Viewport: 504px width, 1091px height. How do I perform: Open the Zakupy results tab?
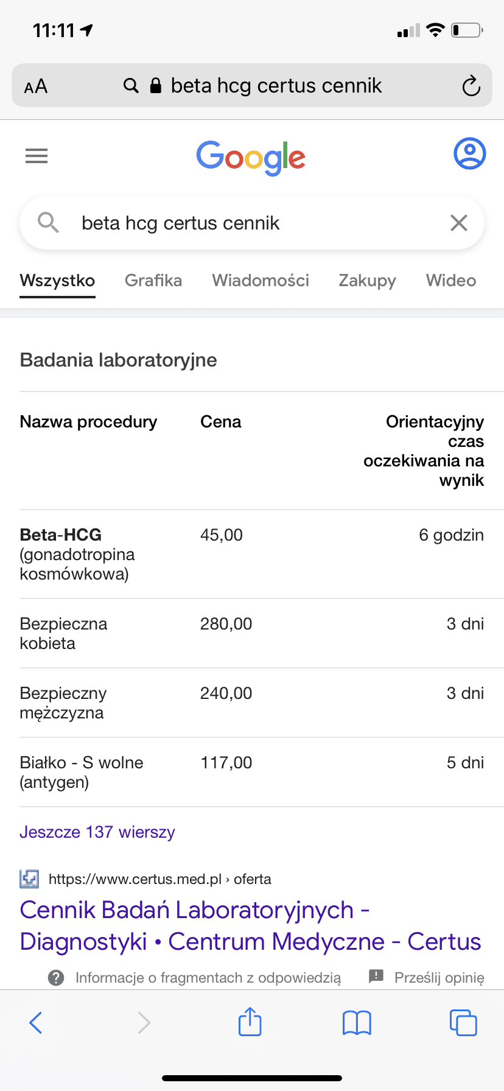tap(367, 280)
